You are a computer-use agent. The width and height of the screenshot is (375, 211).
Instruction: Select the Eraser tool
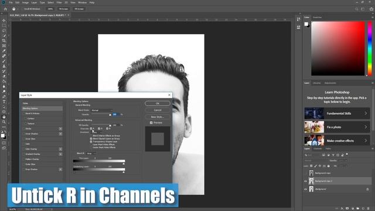click(4, 76)
